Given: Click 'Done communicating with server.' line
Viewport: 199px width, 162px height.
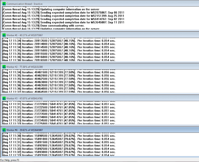Looking at the screenshot, I should click(x=43, y=26).
